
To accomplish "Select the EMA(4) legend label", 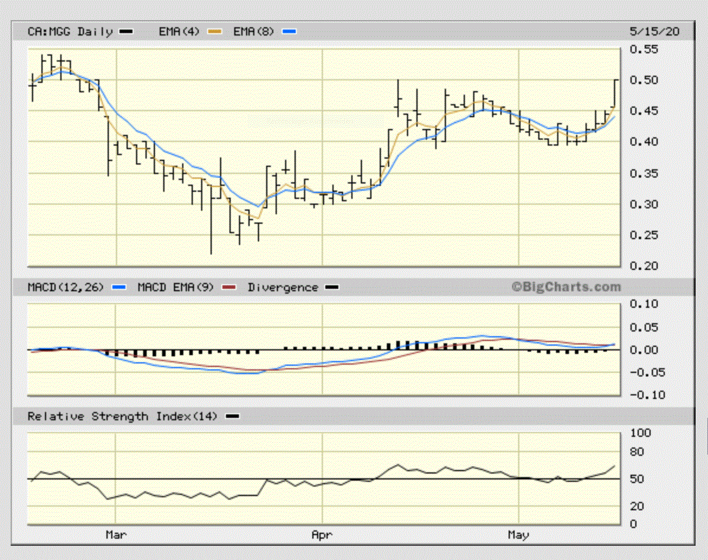I will [179, 31].
